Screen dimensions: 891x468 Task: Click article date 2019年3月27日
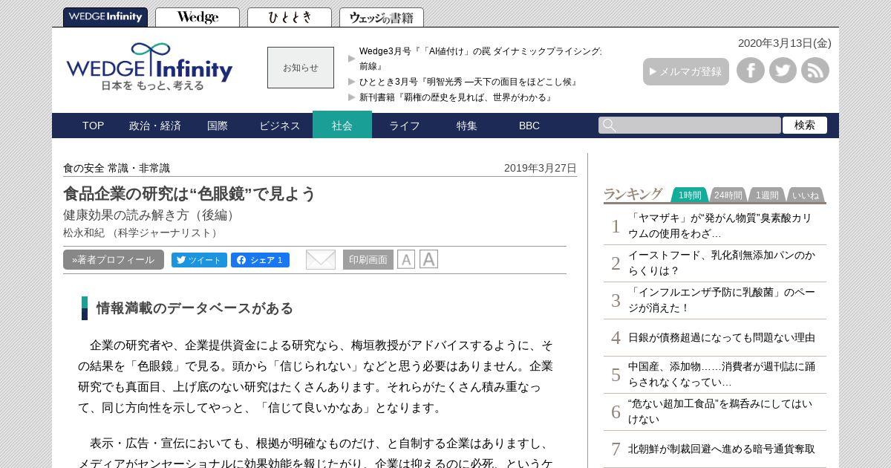click(540, 168)
